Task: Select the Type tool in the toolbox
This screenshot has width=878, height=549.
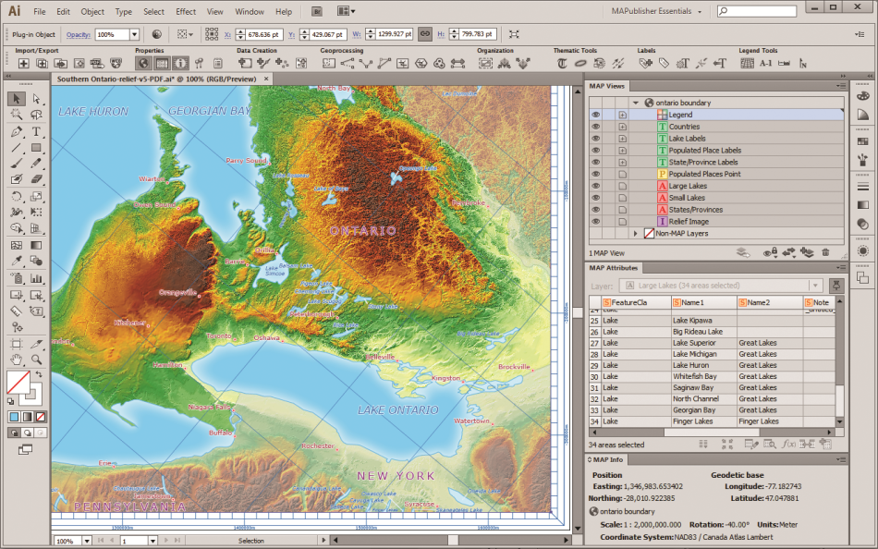Action: (37, 131)
